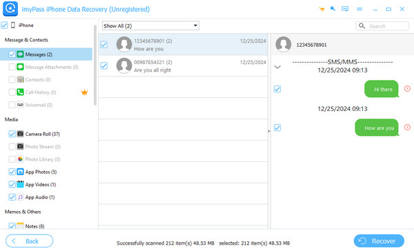Uncheck conversation 00987654321 checkbox
Screen dimensions: 414x251
coord(103,66)
